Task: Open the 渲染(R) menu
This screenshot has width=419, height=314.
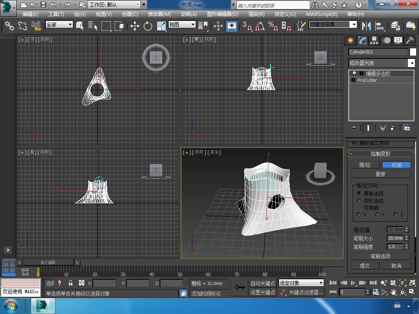Action: pyautogui.click(x=256, y=14)
